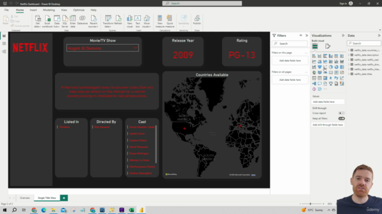
Task: Select the metrics trophy visual
Action: click(331, 84)
